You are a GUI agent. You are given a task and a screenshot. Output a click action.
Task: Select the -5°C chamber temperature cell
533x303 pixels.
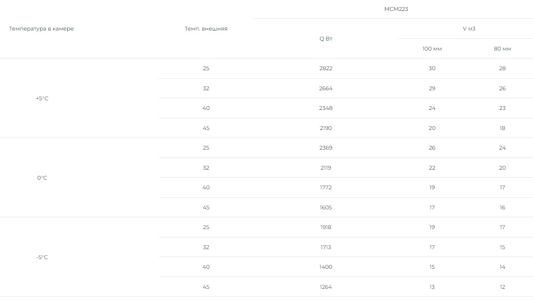coord(42,257)
